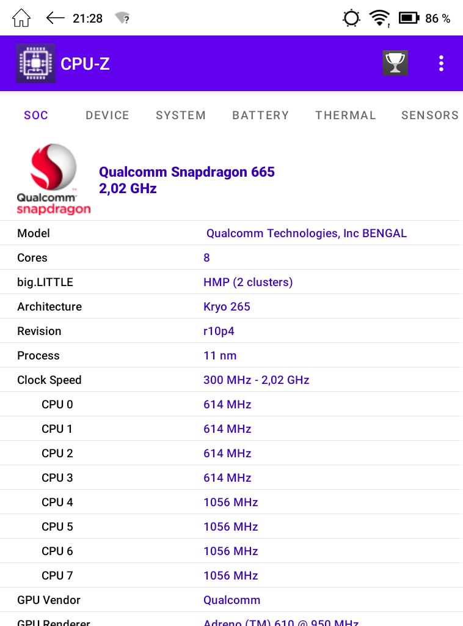Select the Model row value

306,234
